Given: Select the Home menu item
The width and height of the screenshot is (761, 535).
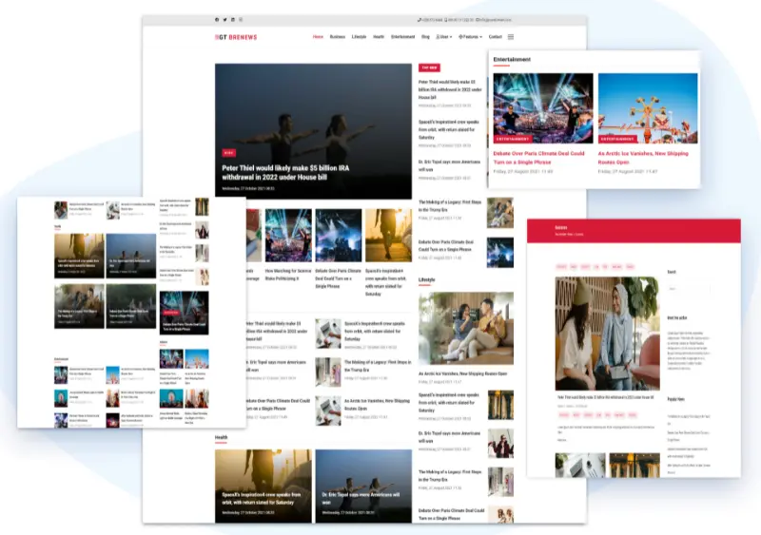Looking at the screenshot, I should [318, 37].
